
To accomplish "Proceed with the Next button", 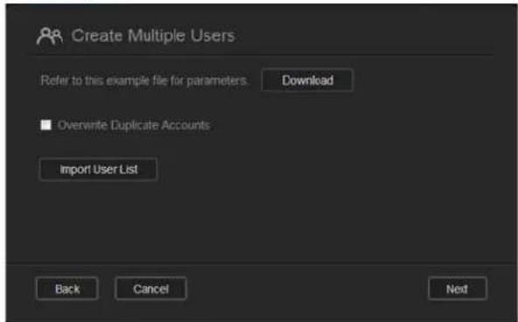I will (x=458, y=289).
